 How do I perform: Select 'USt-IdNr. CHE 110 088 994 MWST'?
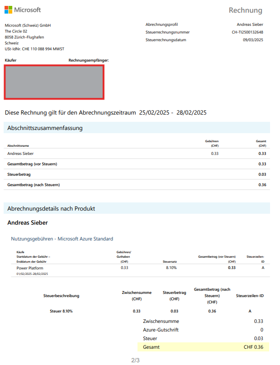click(34, 49)
